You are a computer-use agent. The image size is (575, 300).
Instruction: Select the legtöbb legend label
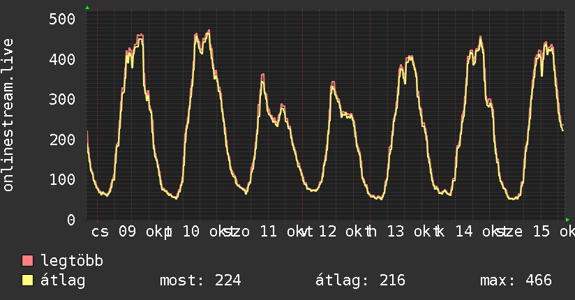click(72, 261)
